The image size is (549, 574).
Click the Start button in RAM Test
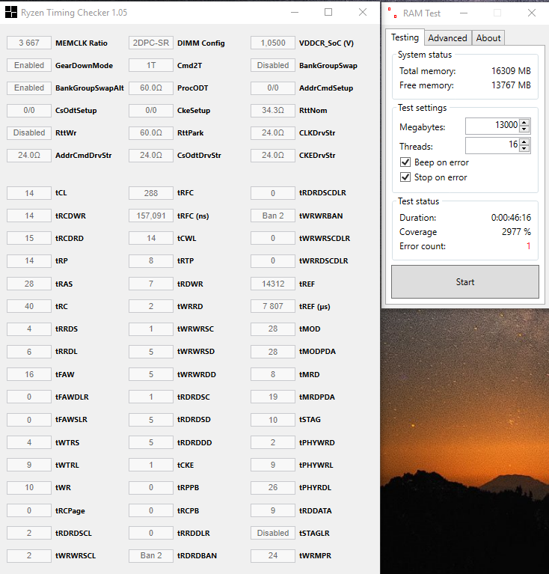coord(465,282)
